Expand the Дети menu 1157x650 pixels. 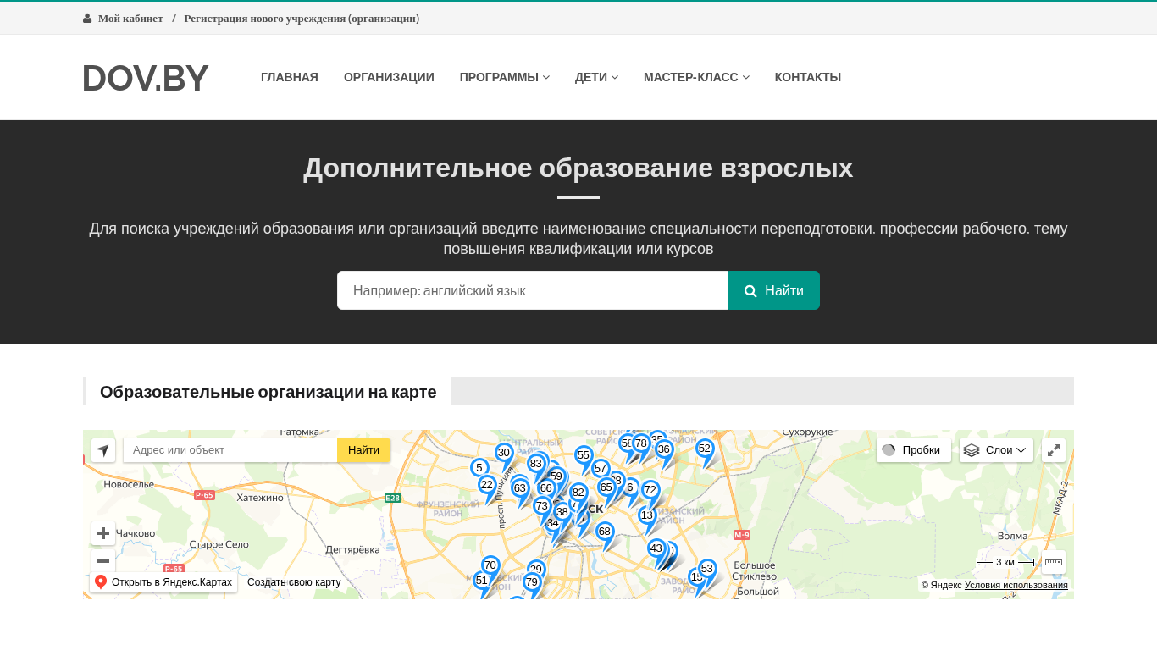[596, 77]
